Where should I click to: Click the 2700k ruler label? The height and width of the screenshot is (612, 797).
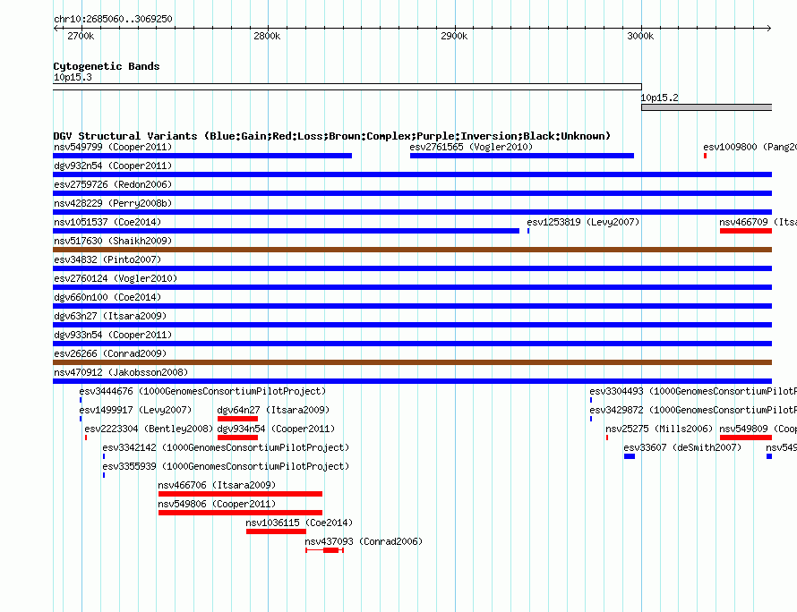pos(81,36)
